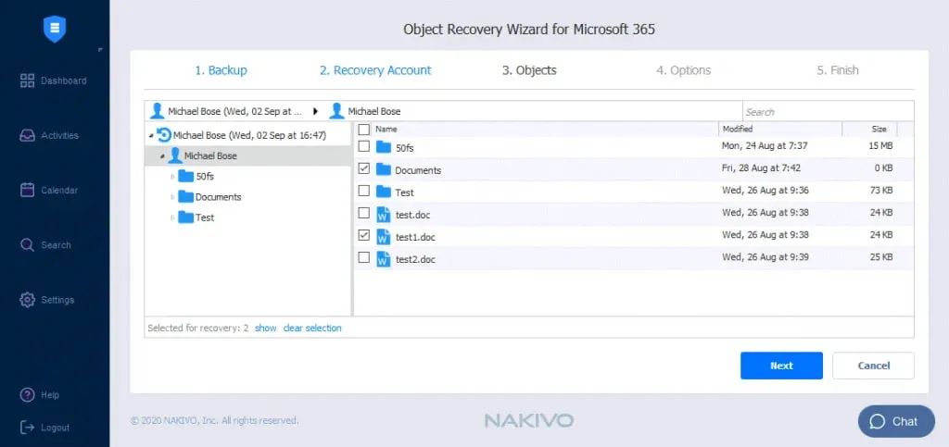Expand the 50fs folder tree node
Image resolution: width=949 pixels, height=447 pixels.
[172, 176]
